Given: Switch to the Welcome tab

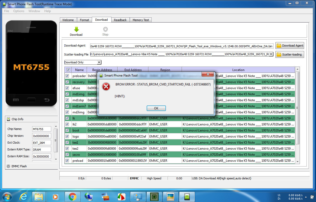Looking at the screenshot, I should (x=68, y=20).
